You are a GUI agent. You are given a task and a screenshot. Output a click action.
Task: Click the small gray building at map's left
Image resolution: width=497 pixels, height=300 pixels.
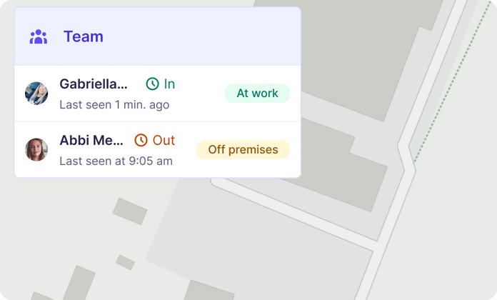click(130, 211)
